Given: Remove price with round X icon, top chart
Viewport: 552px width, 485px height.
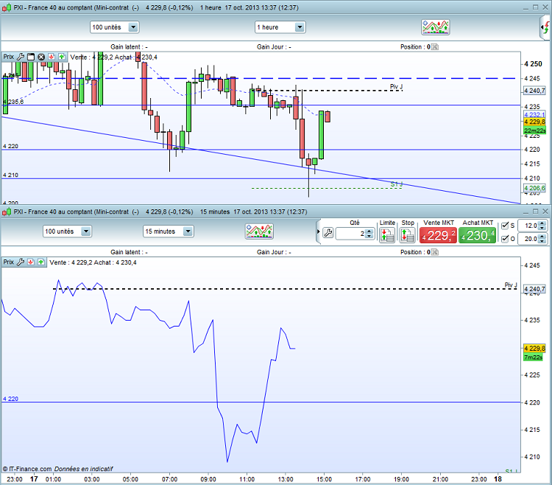Looking at the screenshot, I should (41, 57).
